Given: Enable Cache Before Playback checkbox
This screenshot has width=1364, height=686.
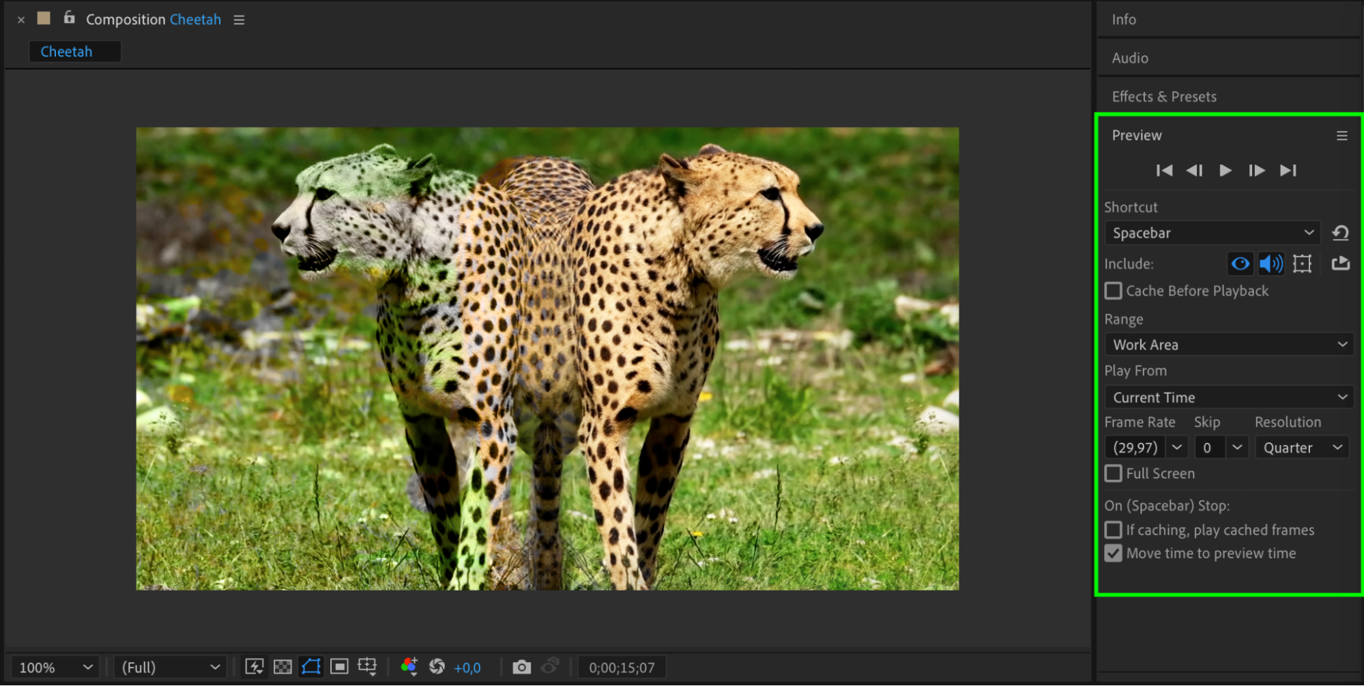Looking at the screenshot, I should (1114, 291).
